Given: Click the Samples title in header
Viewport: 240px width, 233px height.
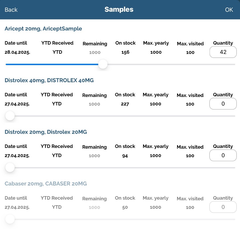Looking at the screenshot, I should 119,10.
